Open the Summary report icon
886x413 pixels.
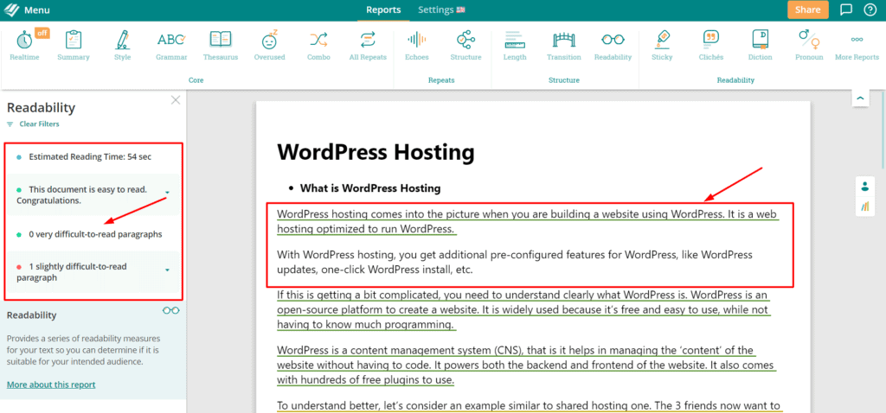coord(73,44)
